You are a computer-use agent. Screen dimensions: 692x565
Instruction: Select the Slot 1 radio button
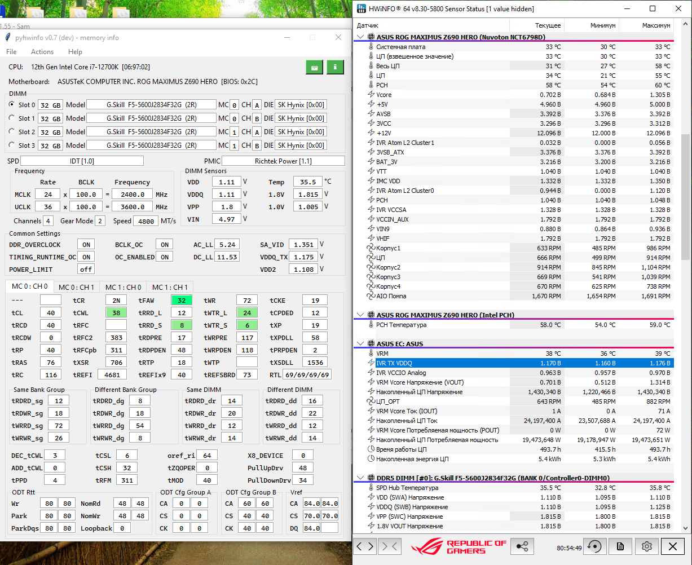[12, 118]
